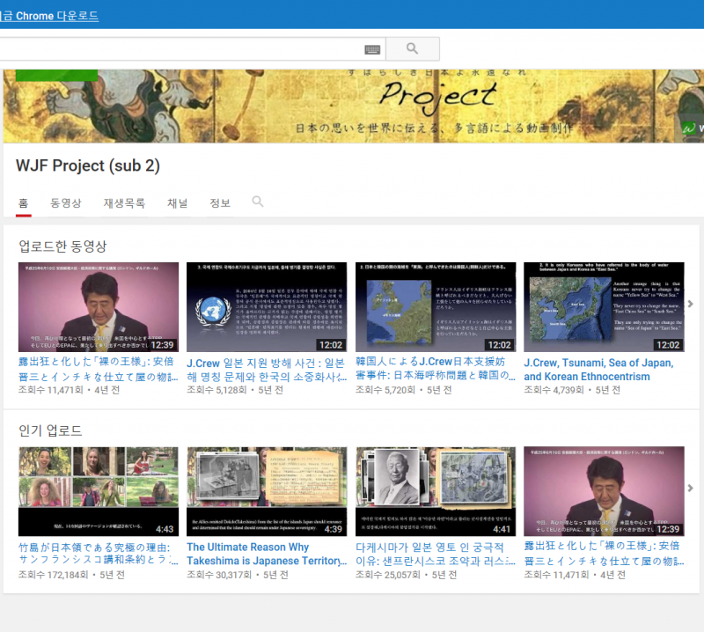Play the UN logo thumbnail video
This screenshot has height=632, width=704.
(266, 307)
